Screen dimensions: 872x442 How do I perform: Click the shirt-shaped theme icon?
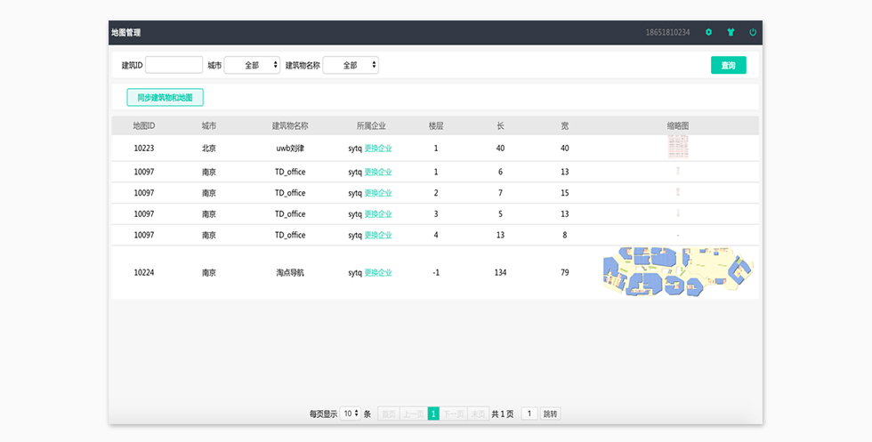[x=731, y=32]
